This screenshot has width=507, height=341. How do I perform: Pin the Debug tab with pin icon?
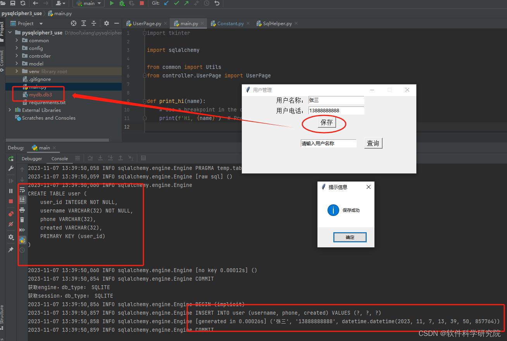click(11, 250)
